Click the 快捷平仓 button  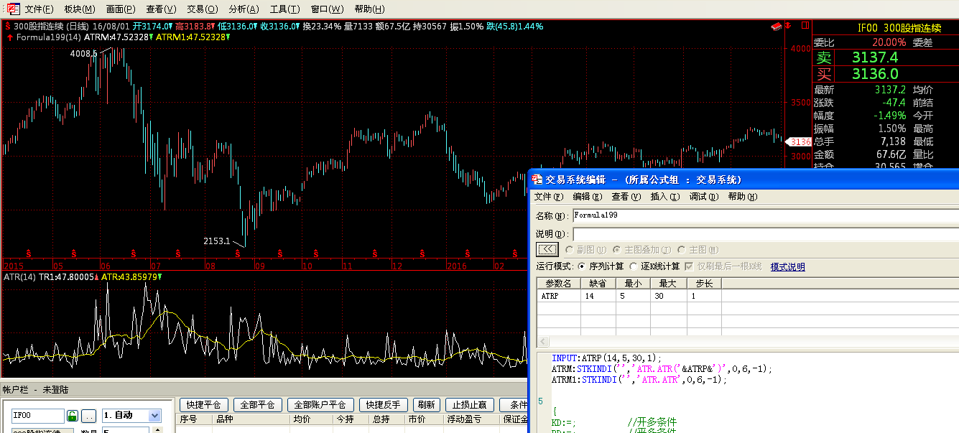[x=203, y=405]
